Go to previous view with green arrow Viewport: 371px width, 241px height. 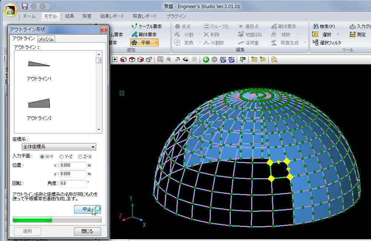click(206, 60)
